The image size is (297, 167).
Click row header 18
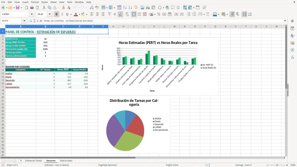click(x=3, y=90)
